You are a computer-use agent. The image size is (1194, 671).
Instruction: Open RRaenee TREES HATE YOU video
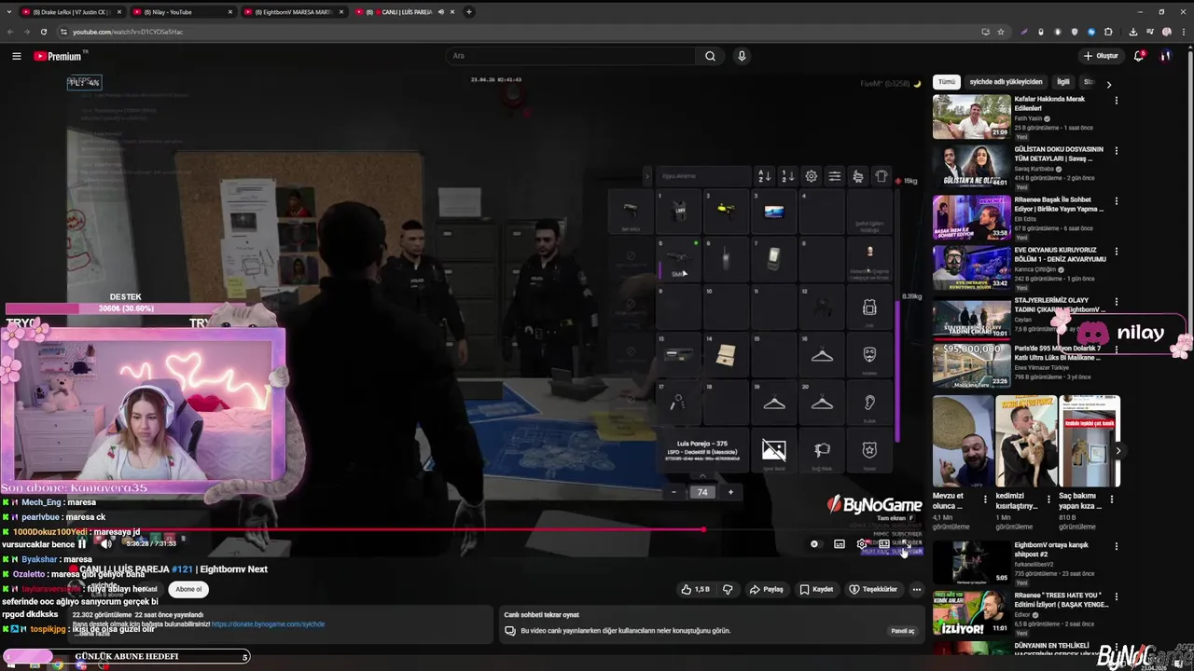(971, 614)
